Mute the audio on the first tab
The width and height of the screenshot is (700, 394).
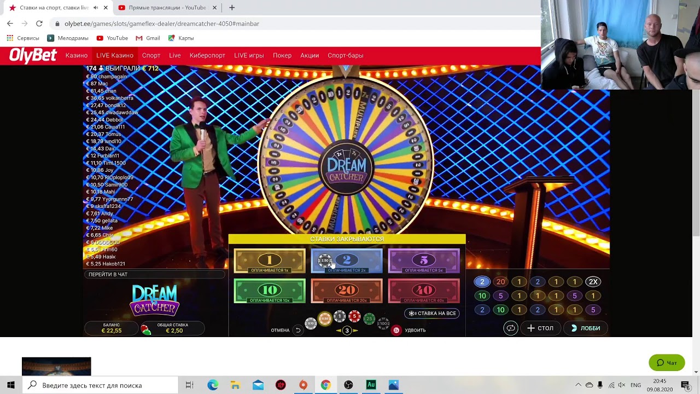pyautogui.click(x=96, y=8)
